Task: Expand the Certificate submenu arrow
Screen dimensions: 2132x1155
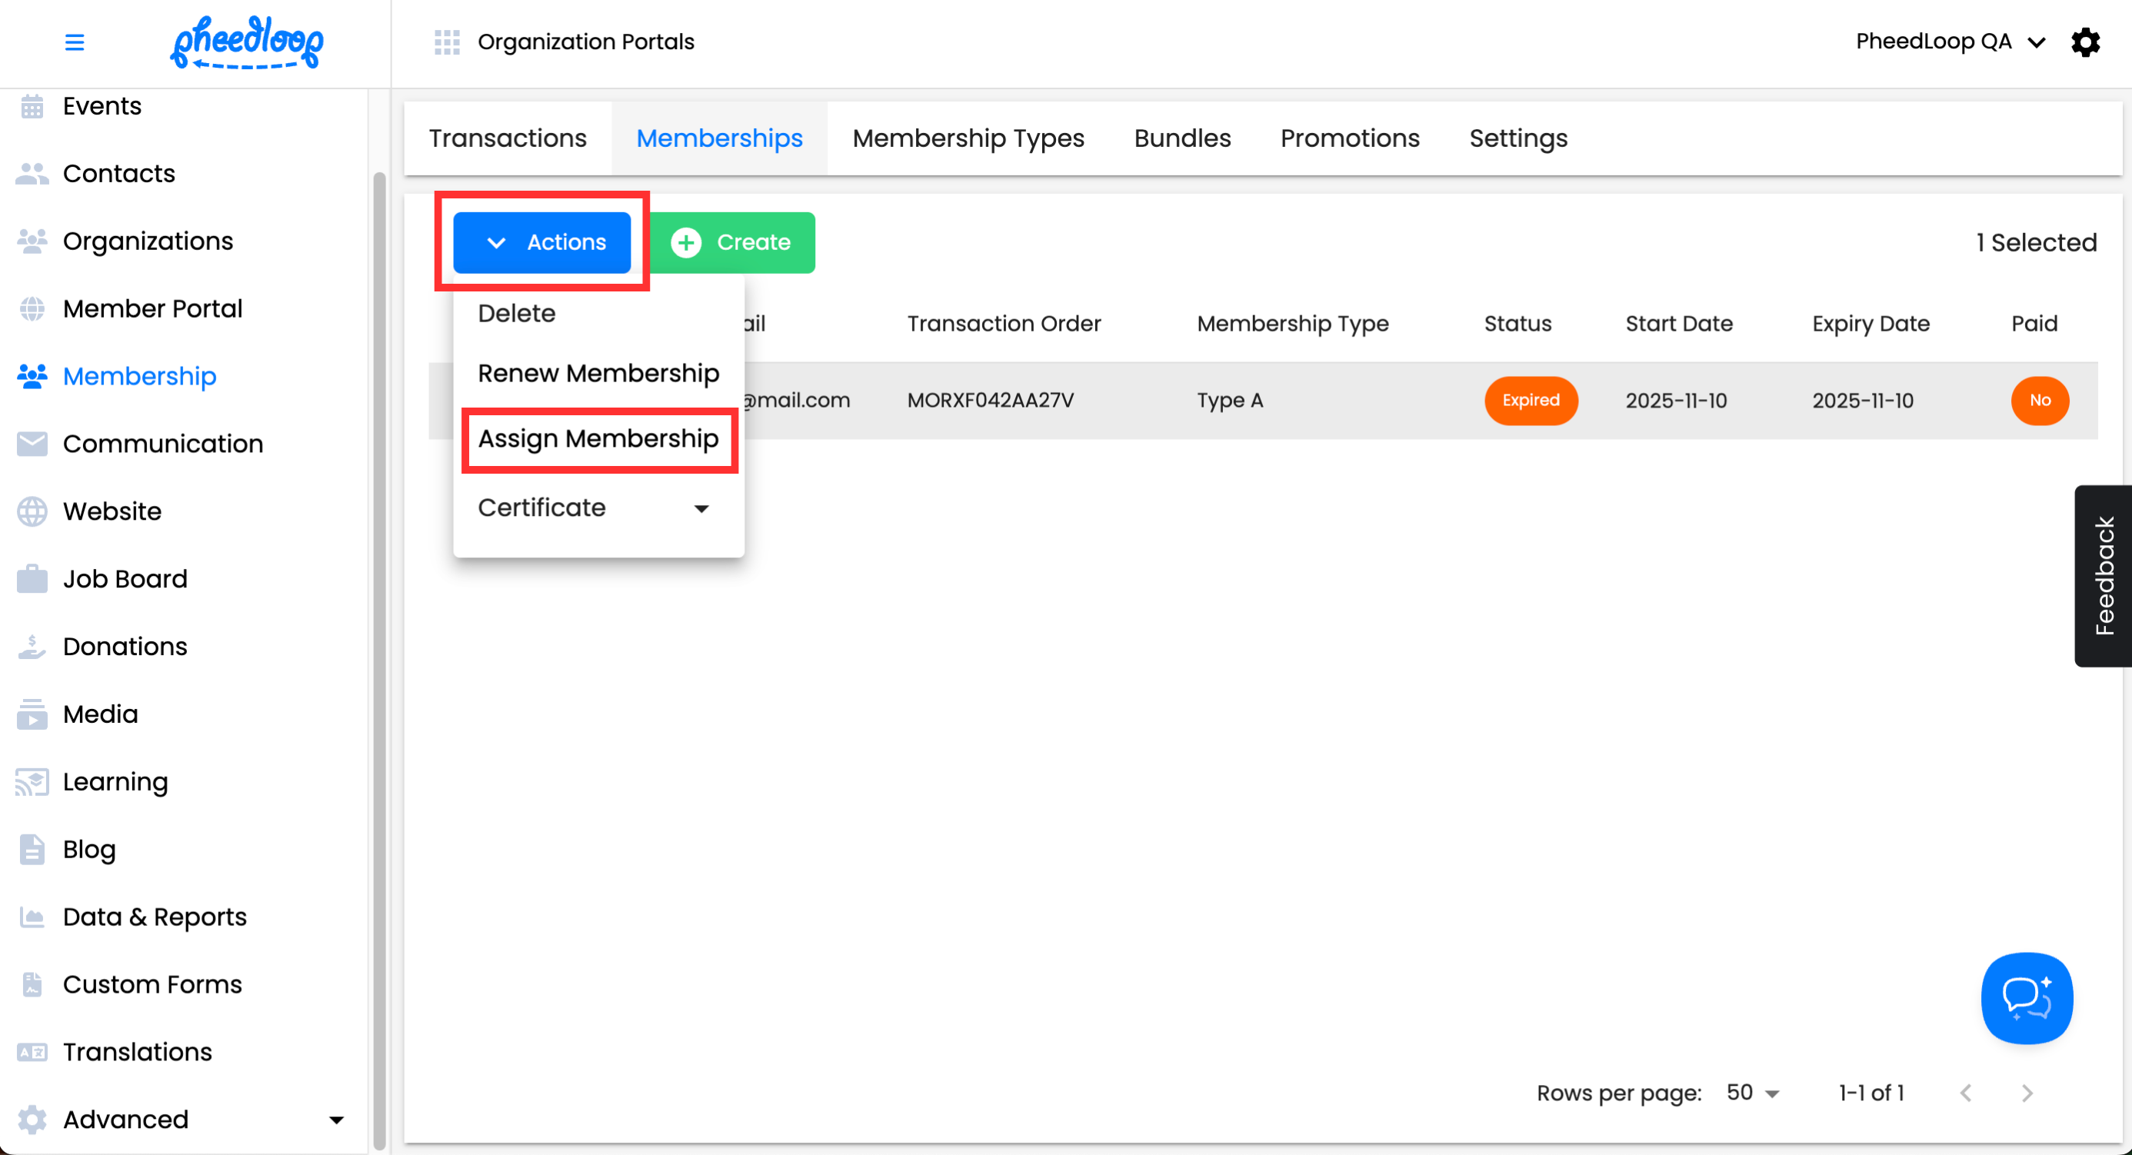Action: click(701, 508)
